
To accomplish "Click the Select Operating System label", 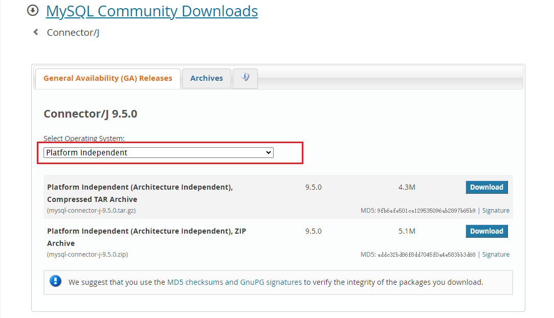I will click(84, 139).
